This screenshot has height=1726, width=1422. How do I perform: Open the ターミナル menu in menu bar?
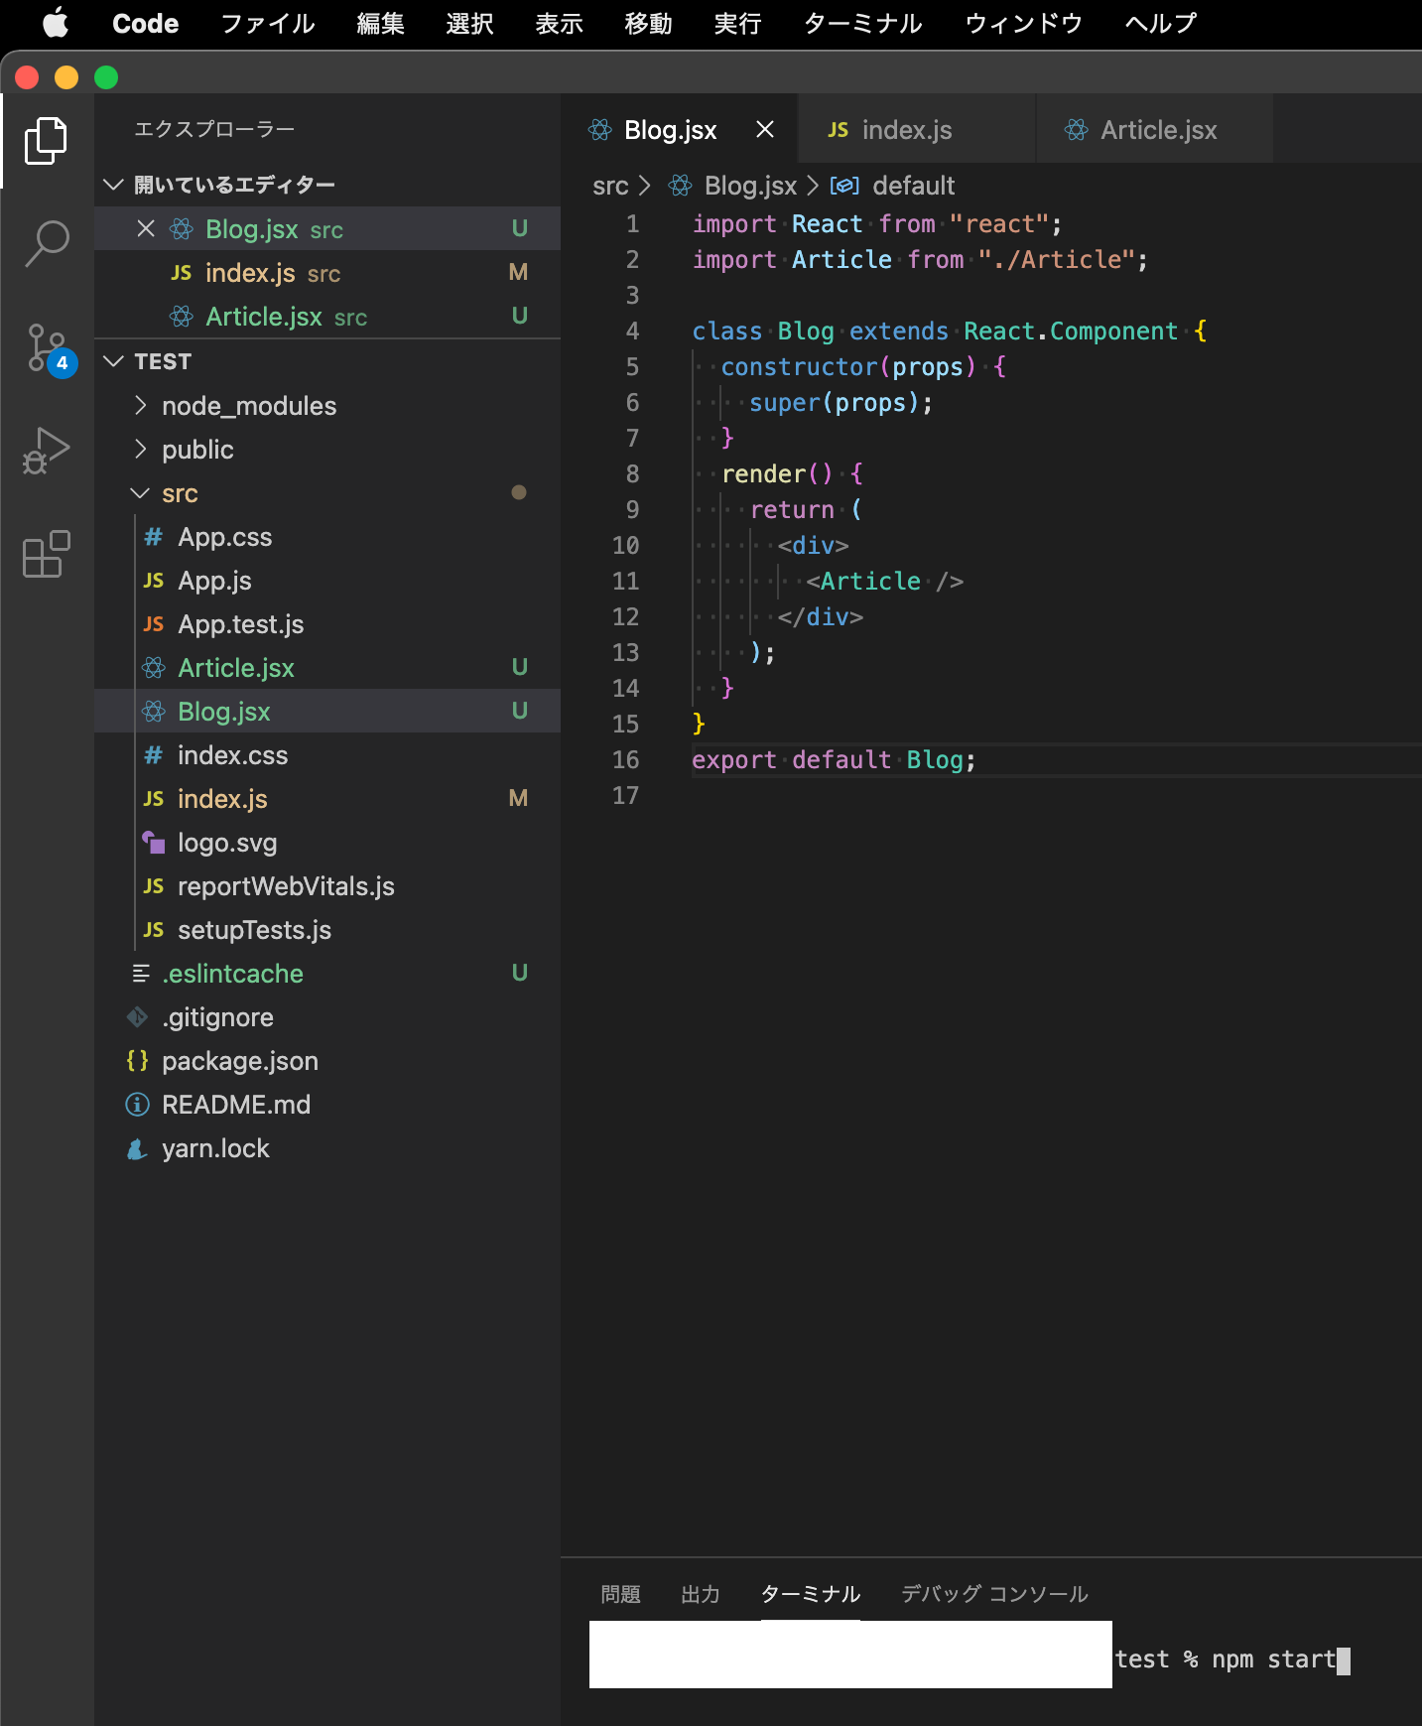click(863, 23)
